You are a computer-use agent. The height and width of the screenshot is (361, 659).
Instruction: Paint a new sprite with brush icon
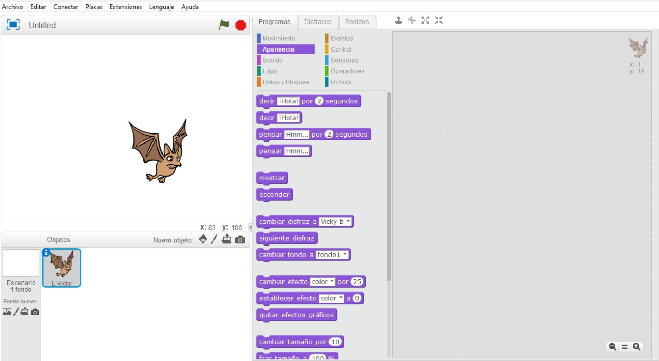tap(214, 239)
